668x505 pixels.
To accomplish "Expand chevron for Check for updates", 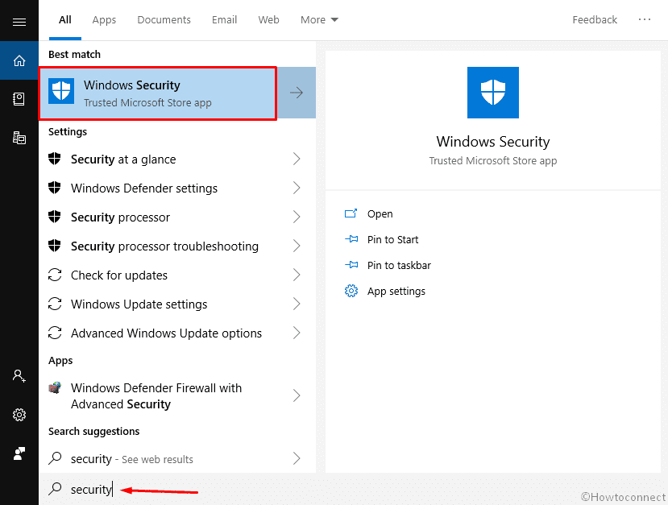I will (297, 275).
